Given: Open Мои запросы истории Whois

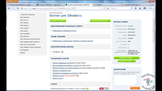Looking at the screenshot, I should click(x=30, y=39).
